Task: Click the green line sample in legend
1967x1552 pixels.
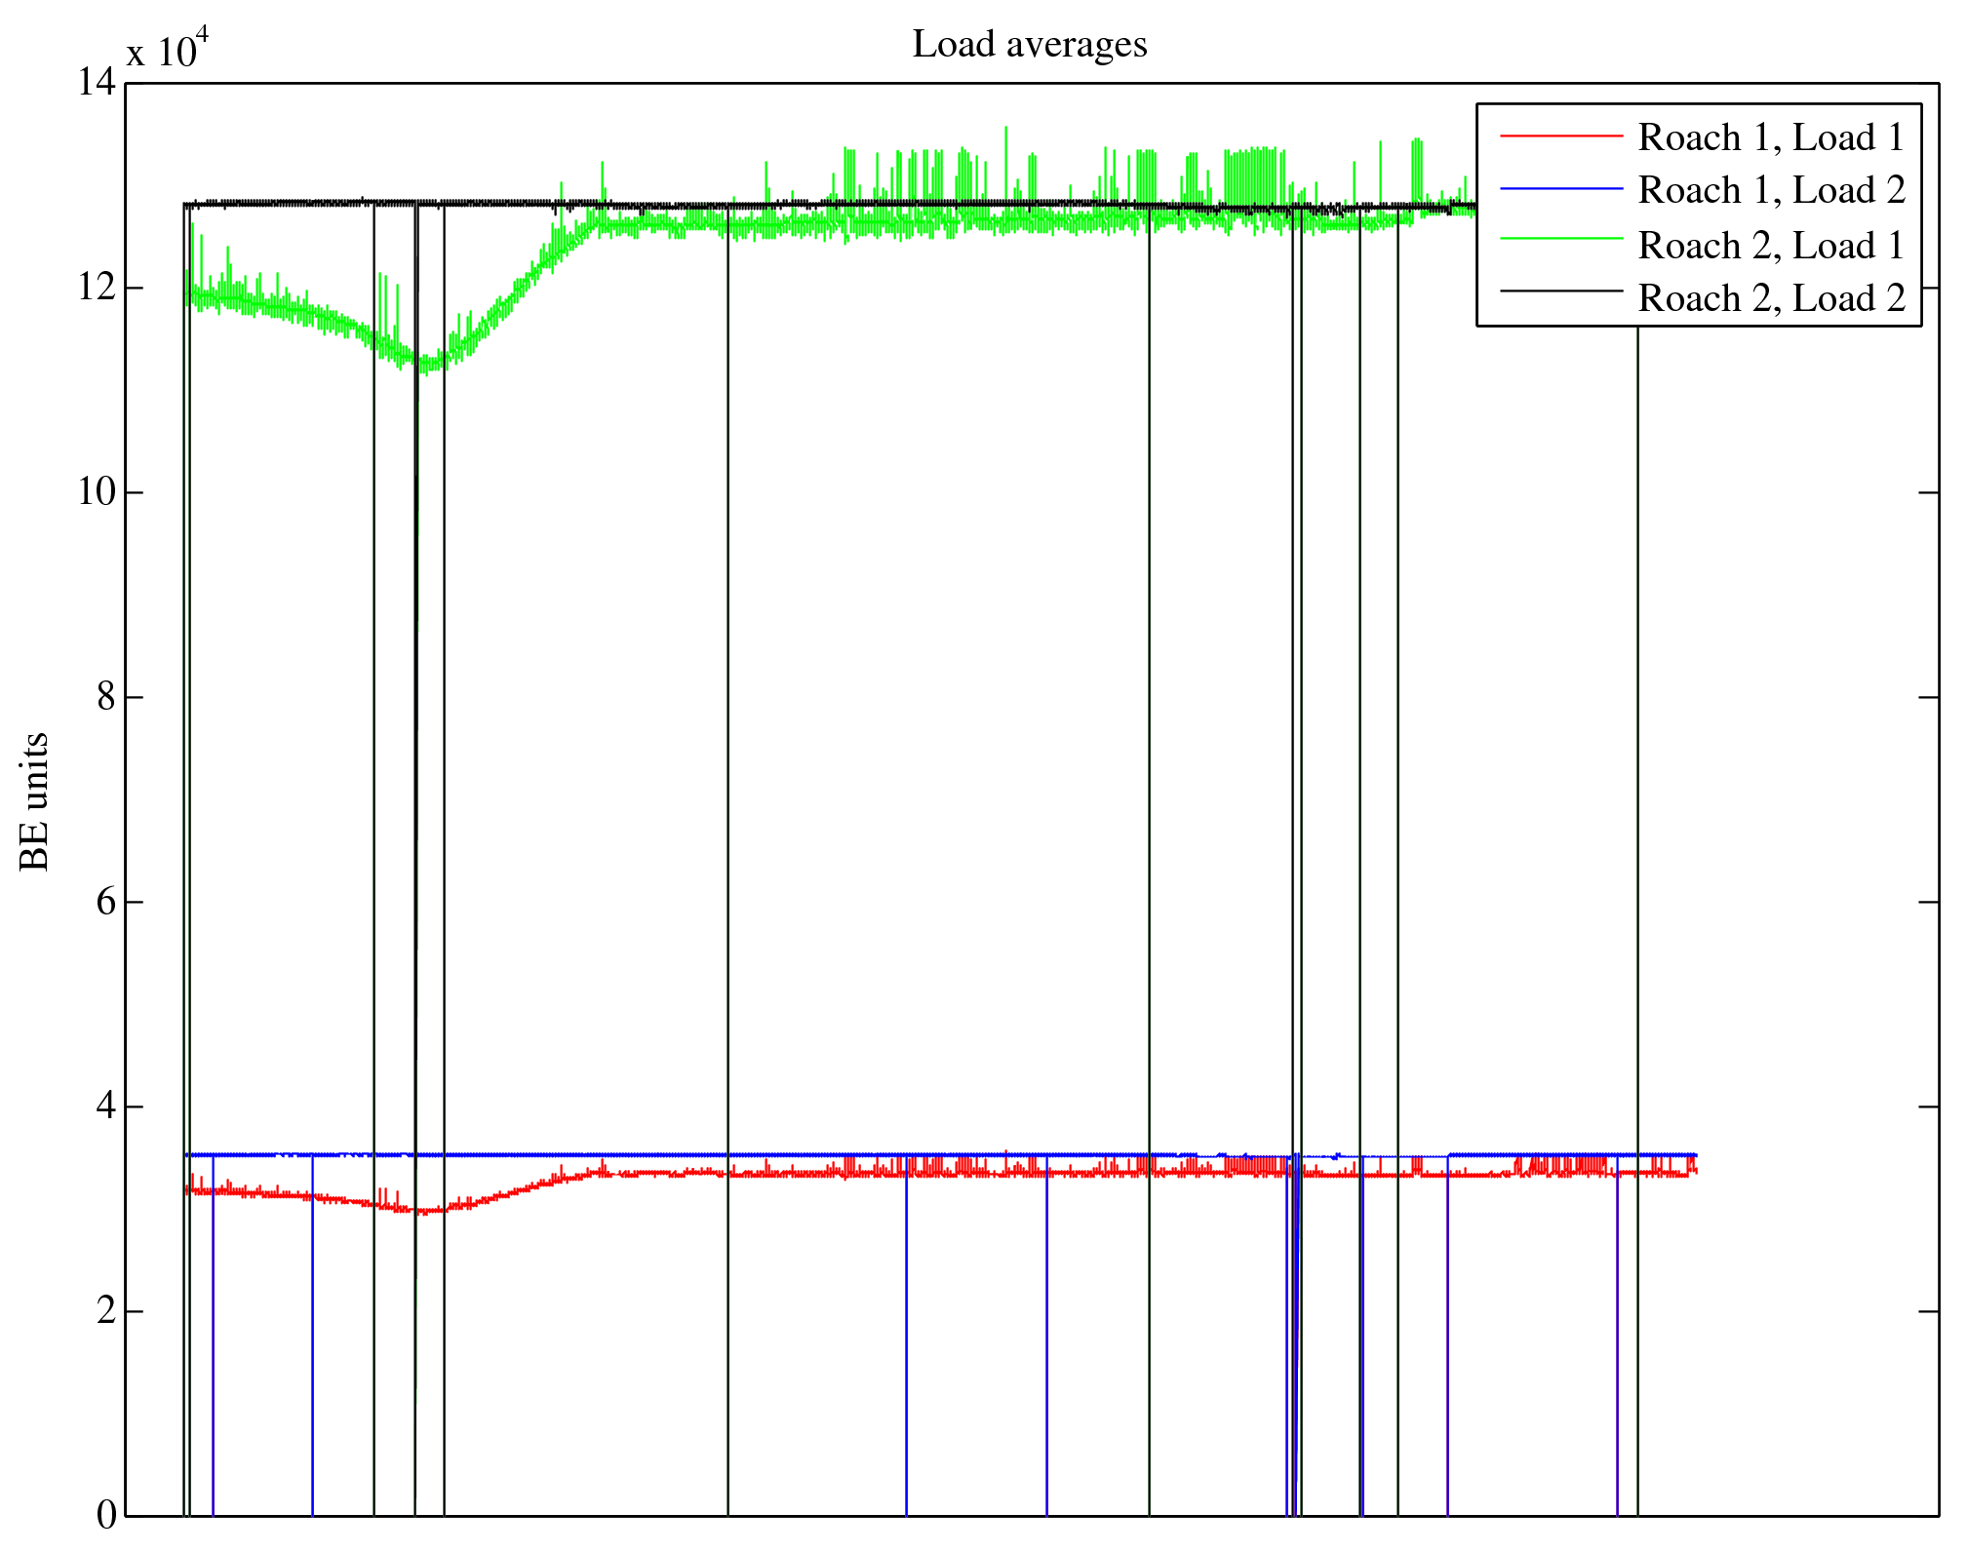Action: 1560,238
